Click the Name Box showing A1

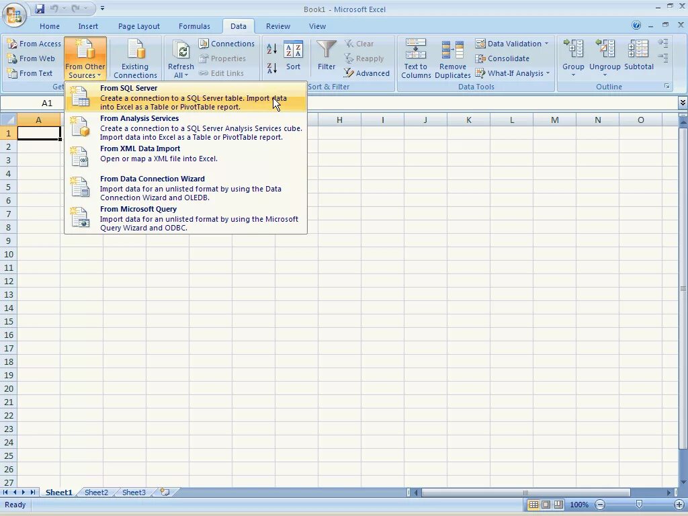47,103
